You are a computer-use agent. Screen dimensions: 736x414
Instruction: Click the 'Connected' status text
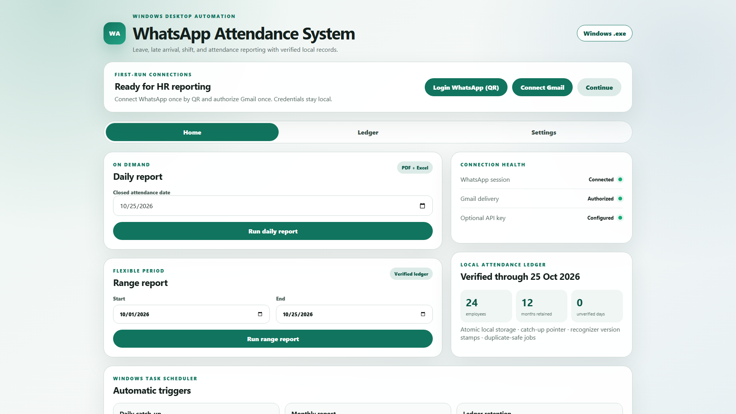click(601, 179)
